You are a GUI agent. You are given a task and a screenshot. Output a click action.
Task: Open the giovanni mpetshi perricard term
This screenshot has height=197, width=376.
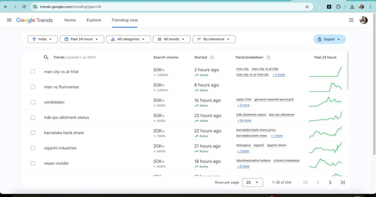(274, 100)
